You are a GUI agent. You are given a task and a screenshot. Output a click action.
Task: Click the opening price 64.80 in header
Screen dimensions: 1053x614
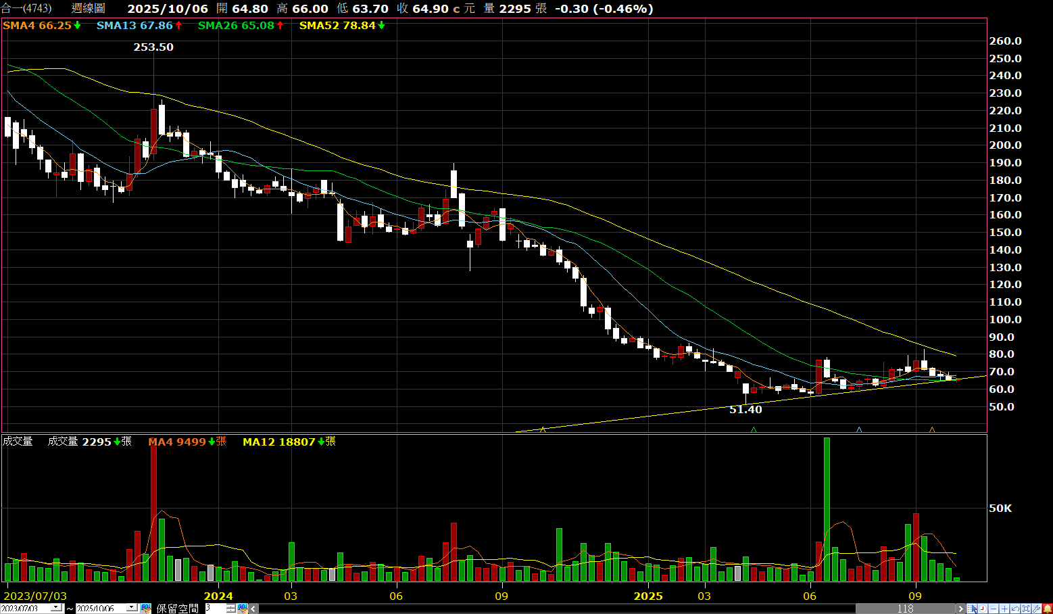pos(250,9)
